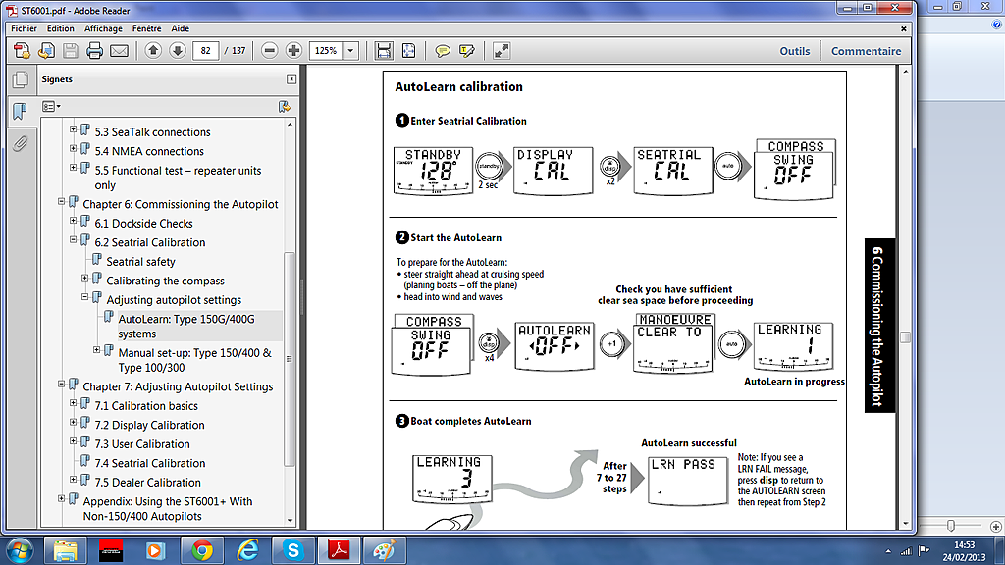Open attachments paperclip panel icon
Screen dimensions: 1005x565
click(x=20, y=143)
